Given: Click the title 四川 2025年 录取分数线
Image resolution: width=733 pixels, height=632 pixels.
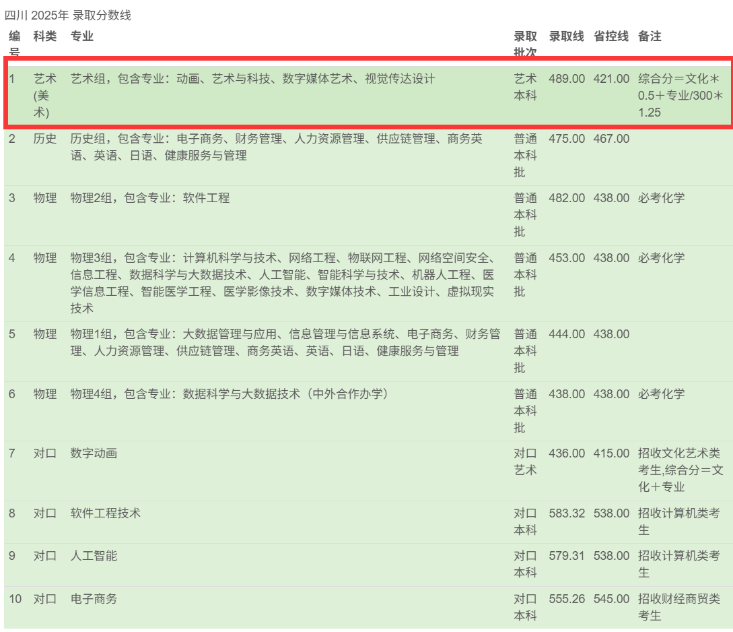Looking at the screenshot, I should [x=68, y=15].
